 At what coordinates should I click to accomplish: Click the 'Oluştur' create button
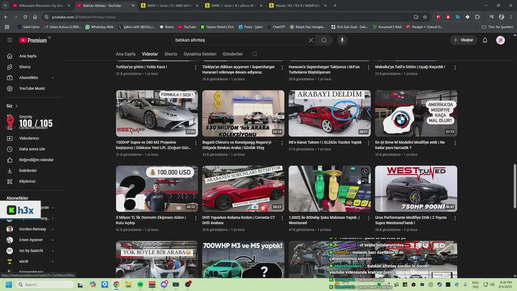pos(463,40)
